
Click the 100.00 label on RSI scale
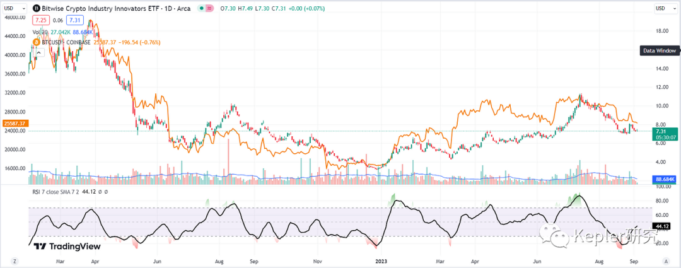point(663,187)
